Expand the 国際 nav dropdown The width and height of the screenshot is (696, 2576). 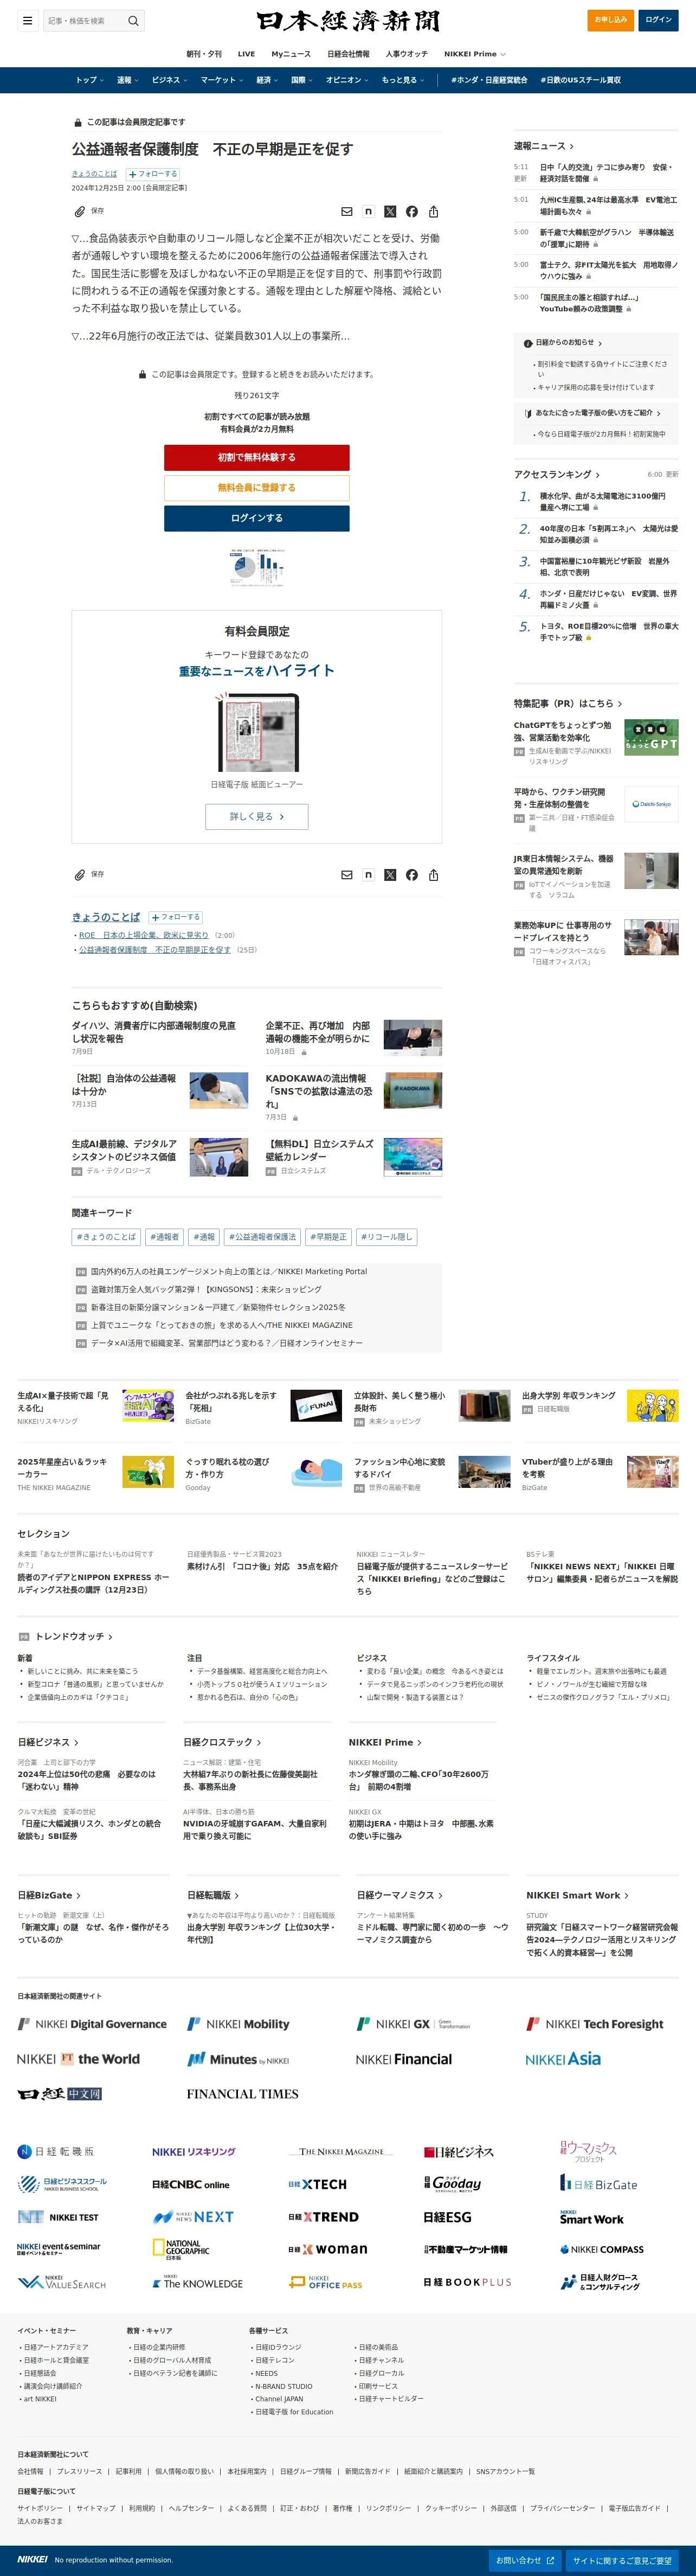[301, 80]
